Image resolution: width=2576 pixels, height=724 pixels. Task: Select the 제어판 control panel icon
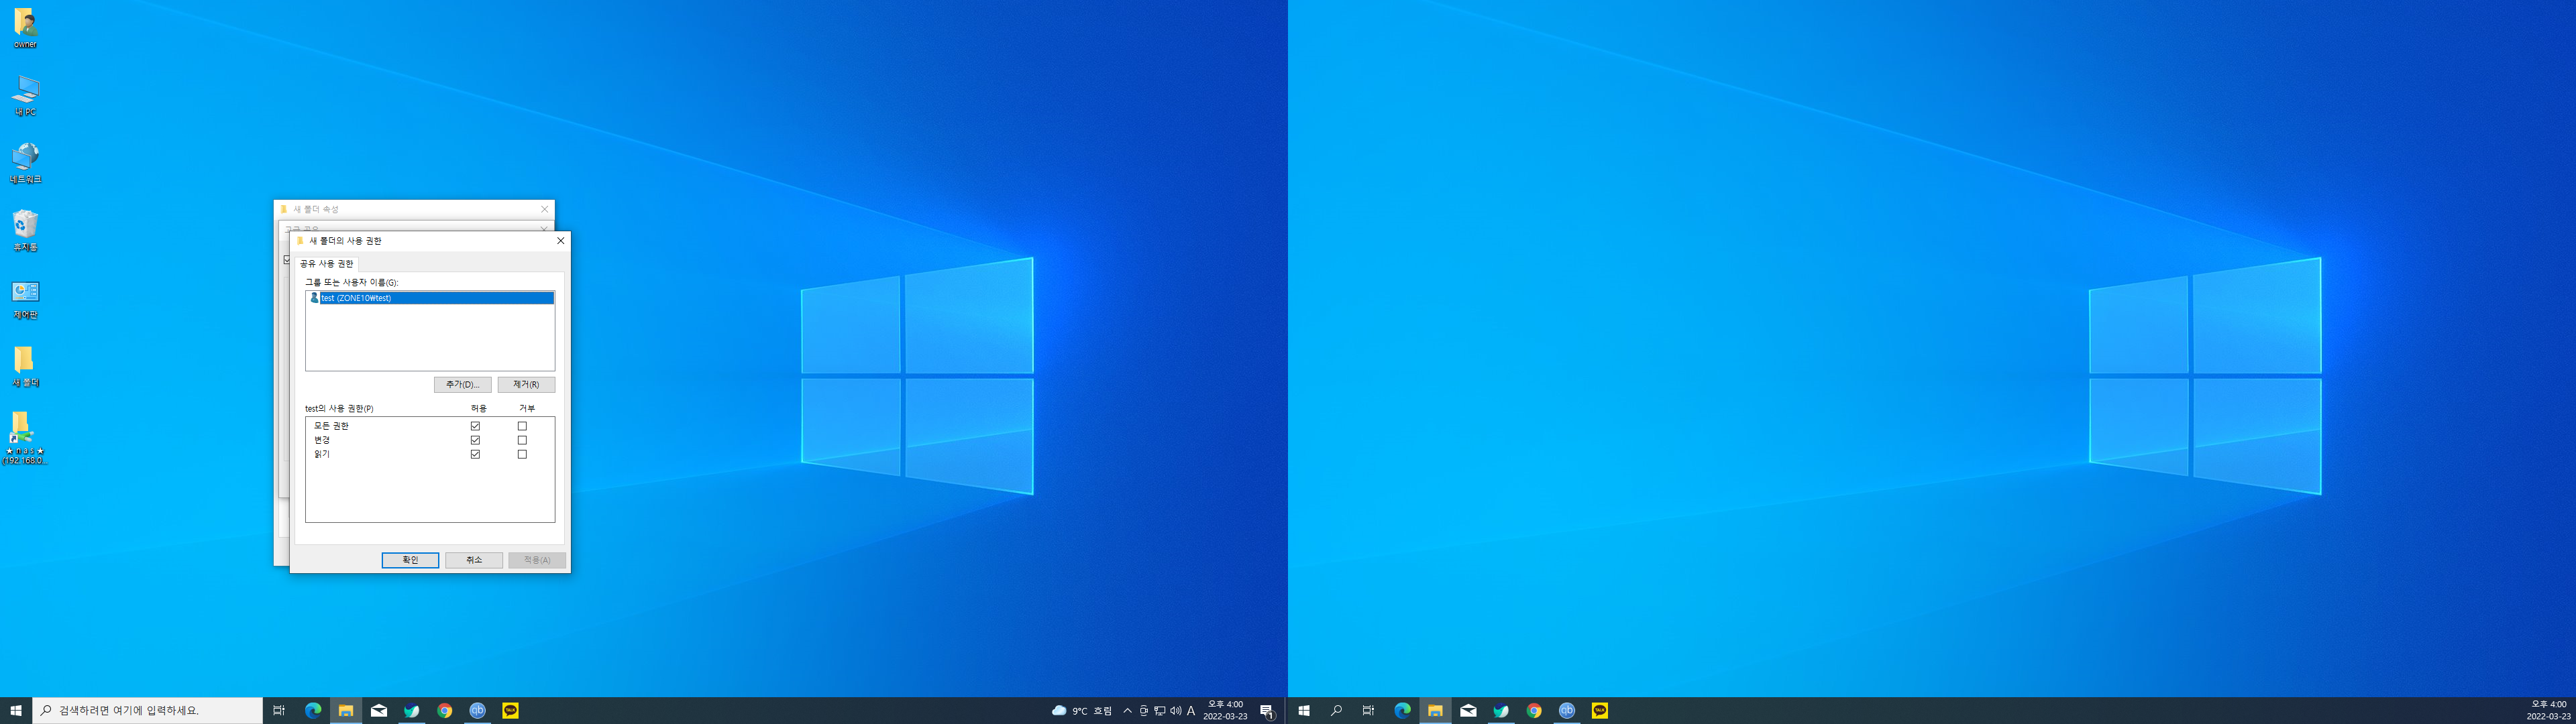click(25, 299)
